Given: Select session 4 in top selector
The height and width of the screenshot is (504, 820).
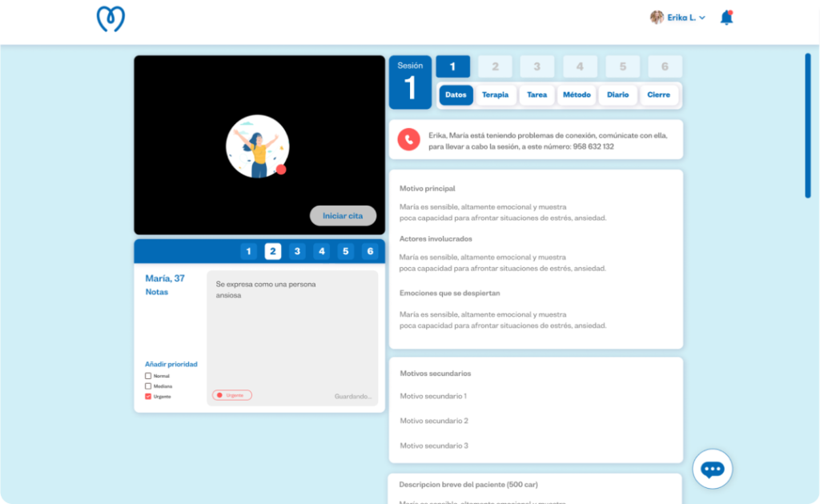Looking at the screenshot, I should [580, 66].
